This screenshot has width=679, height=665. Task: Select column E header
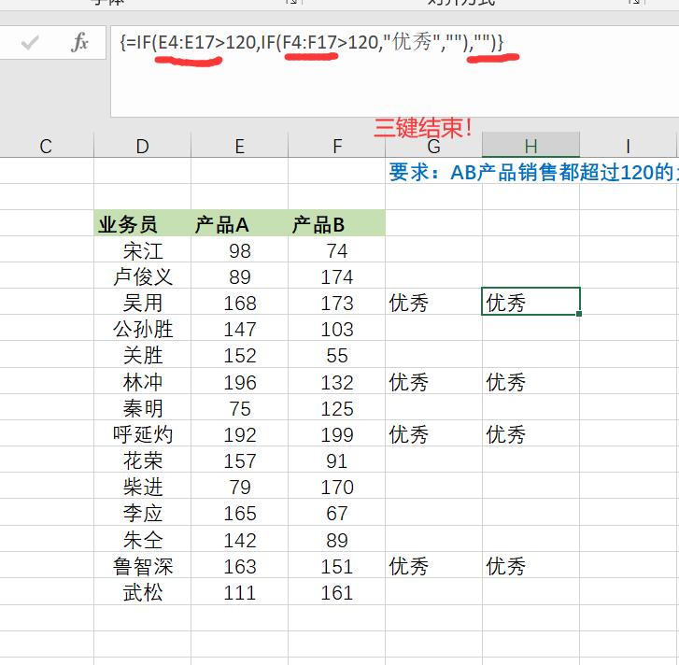coord(239,147)
